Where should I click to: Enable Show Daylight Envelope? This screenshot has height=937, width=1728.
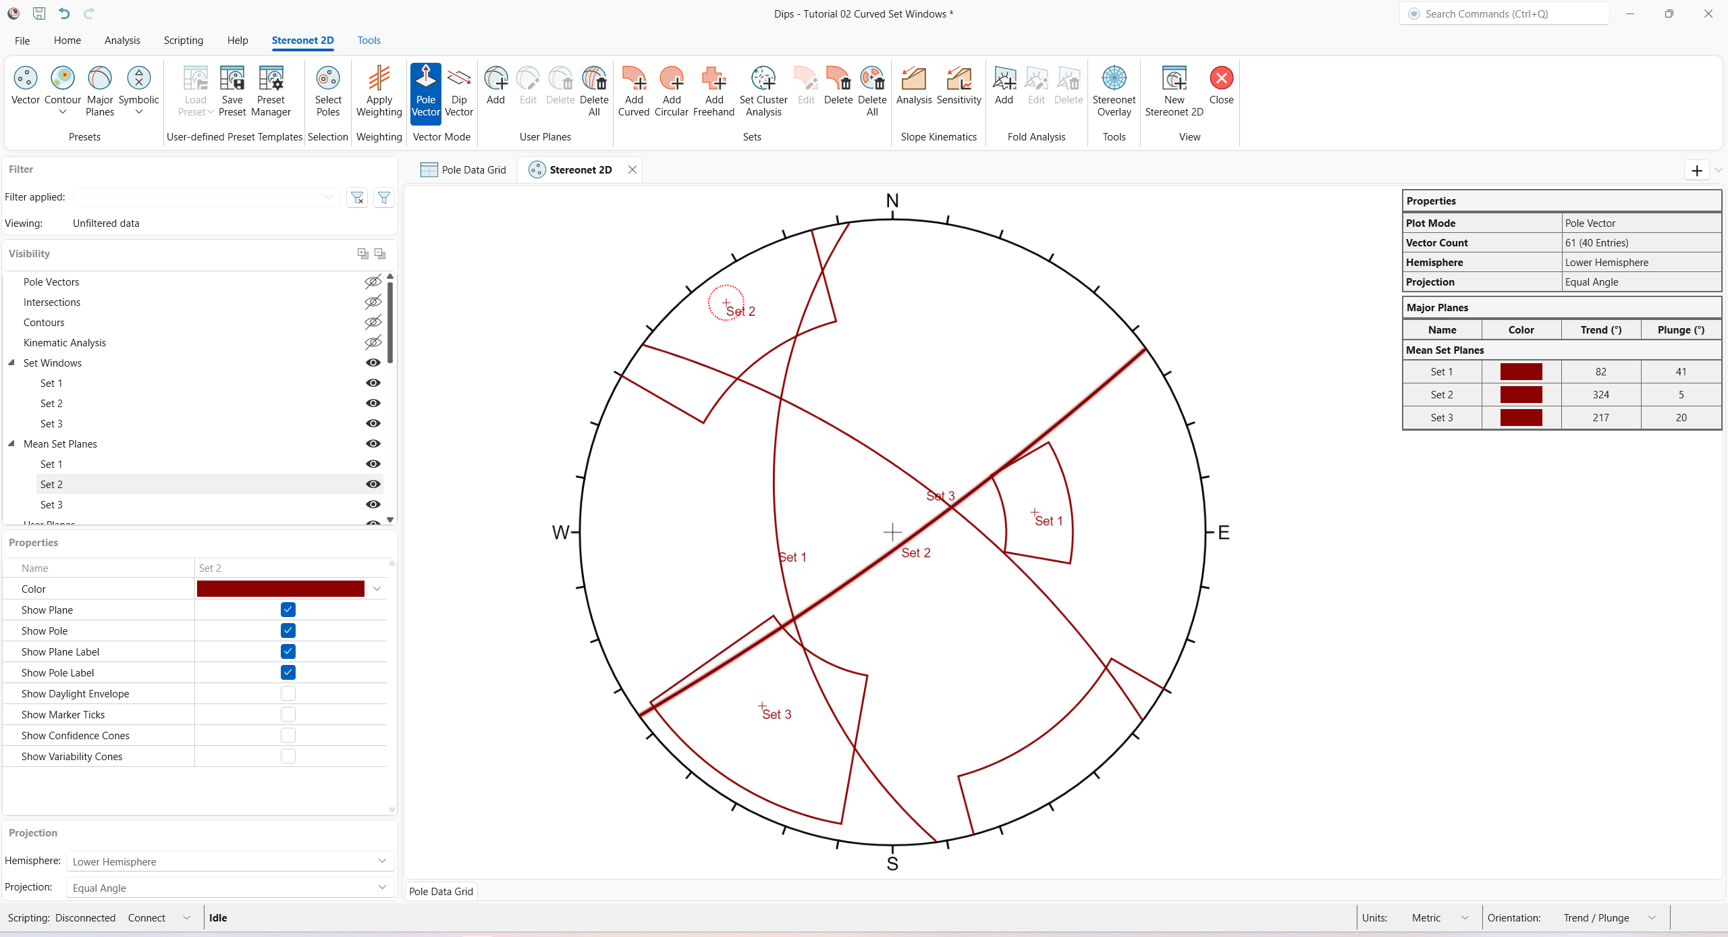(x=288, y=693)
